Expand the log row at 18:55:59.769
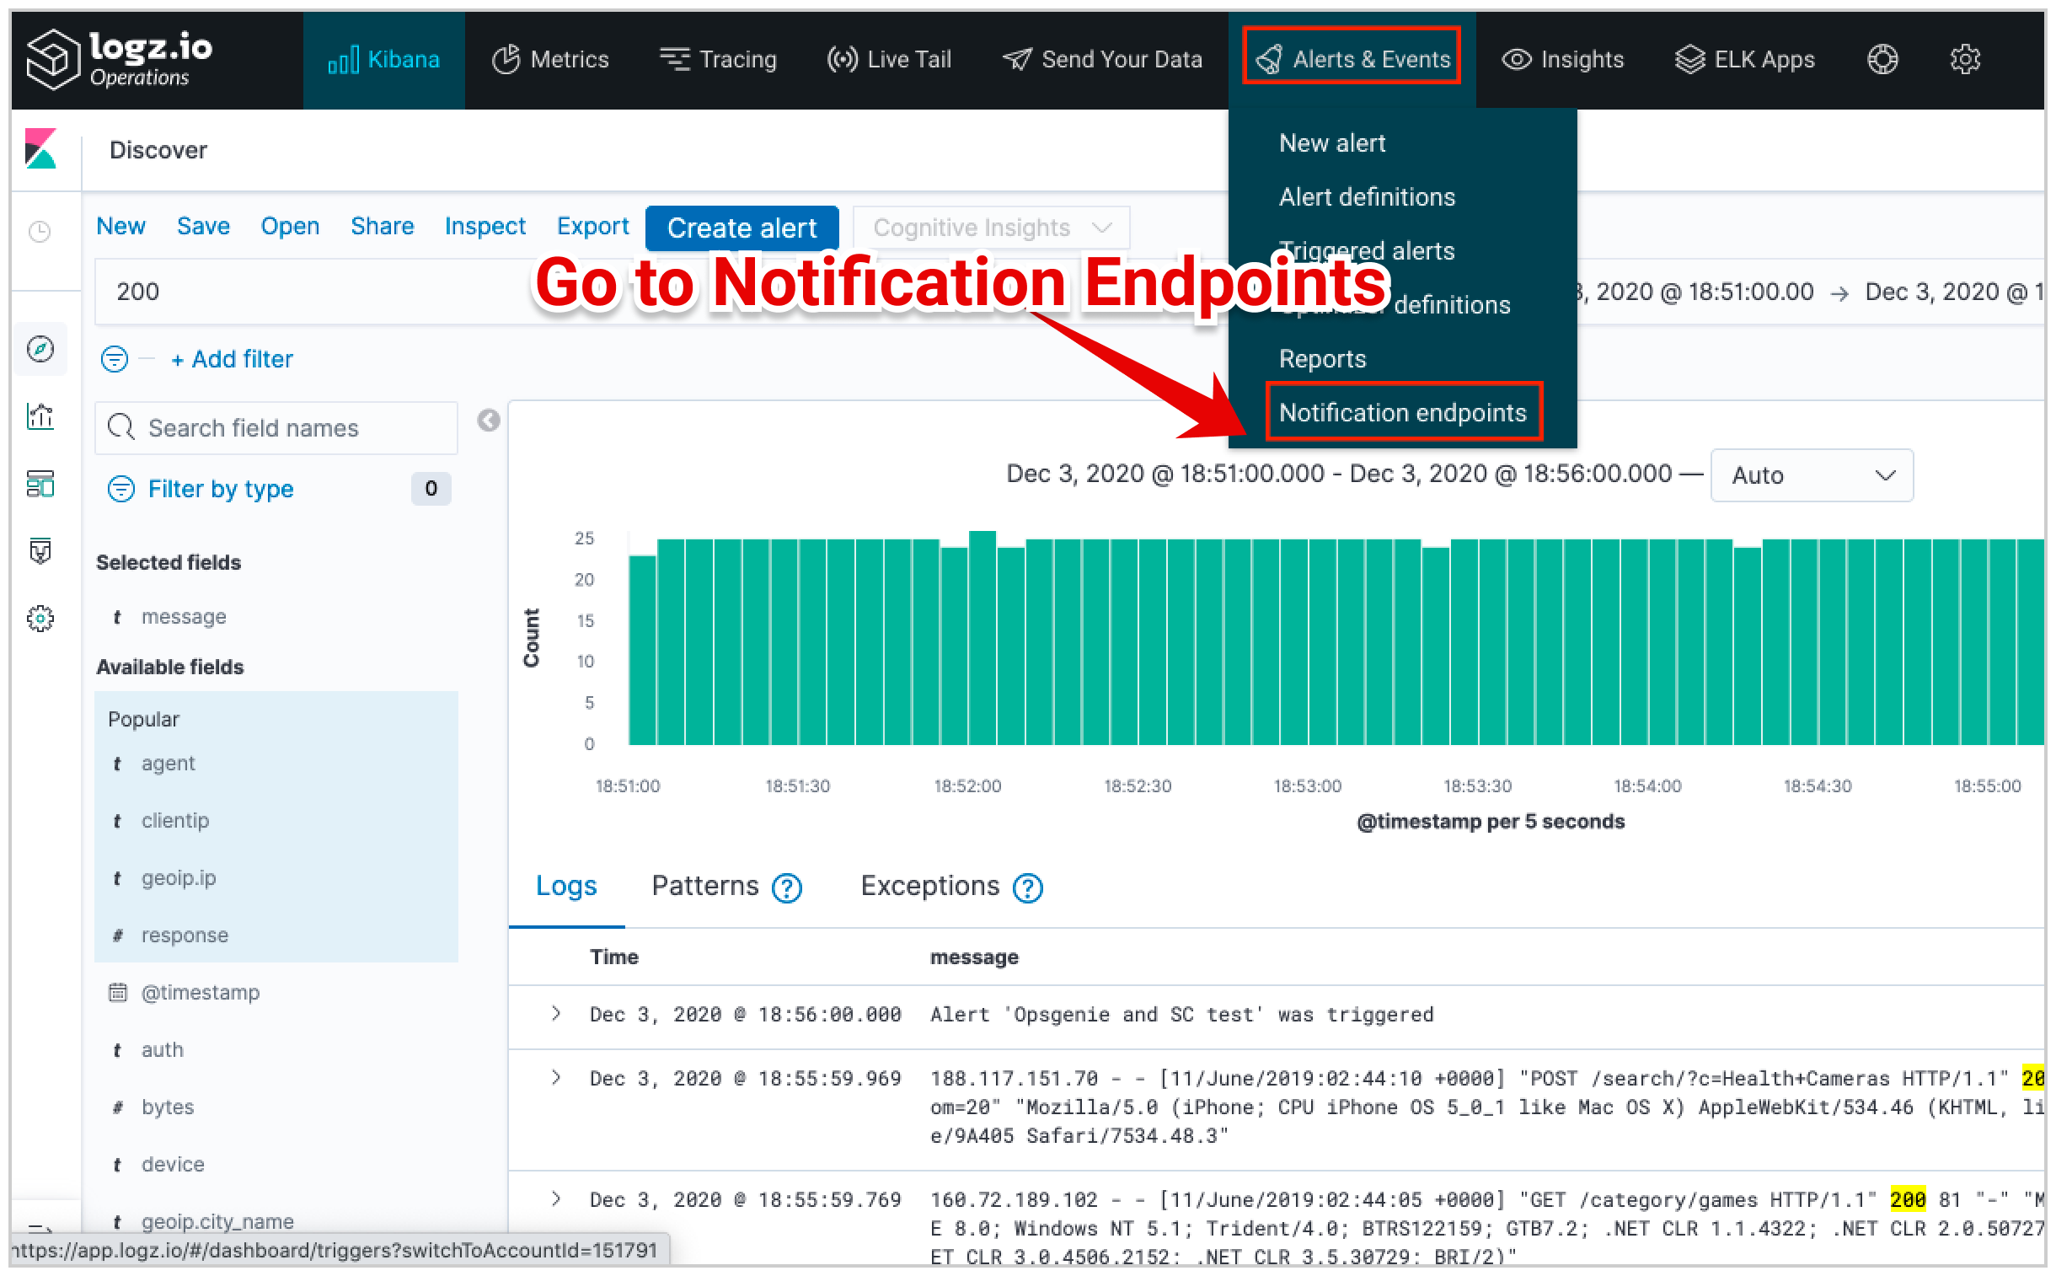2056x1276 pixels. [555, 1199]
